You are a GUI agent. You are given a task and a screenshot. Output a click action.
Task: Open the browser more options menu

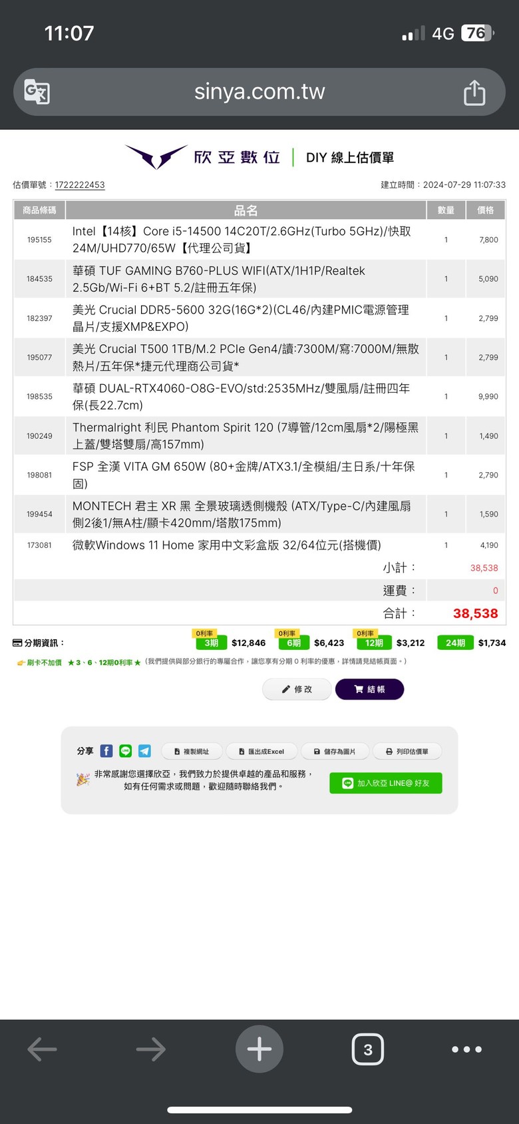coord(466,1049)
